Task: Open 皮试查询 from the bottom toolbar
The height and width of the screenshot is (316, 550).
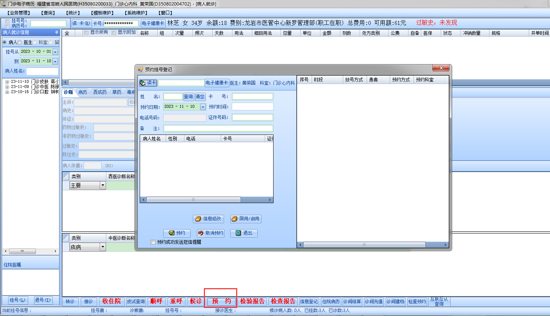Action: (x=136, y=301)
